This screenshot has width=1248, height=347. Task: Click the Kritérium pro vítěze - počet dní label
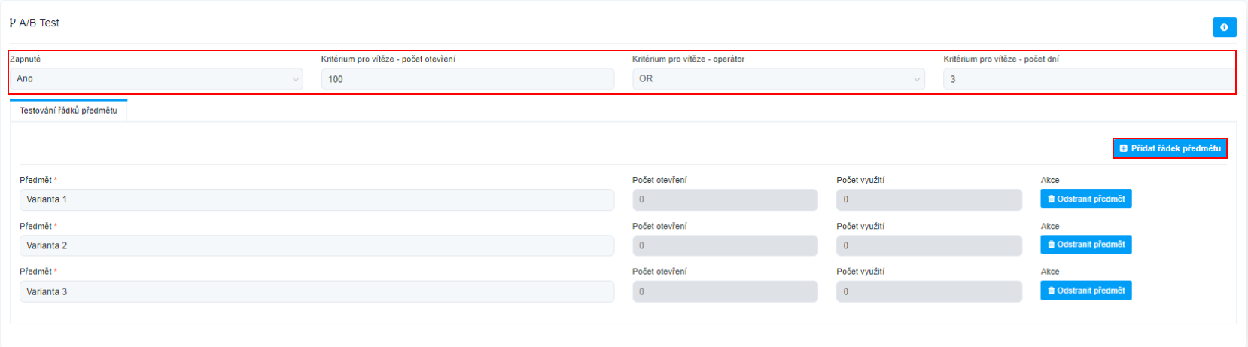(x=1001, y=59)
